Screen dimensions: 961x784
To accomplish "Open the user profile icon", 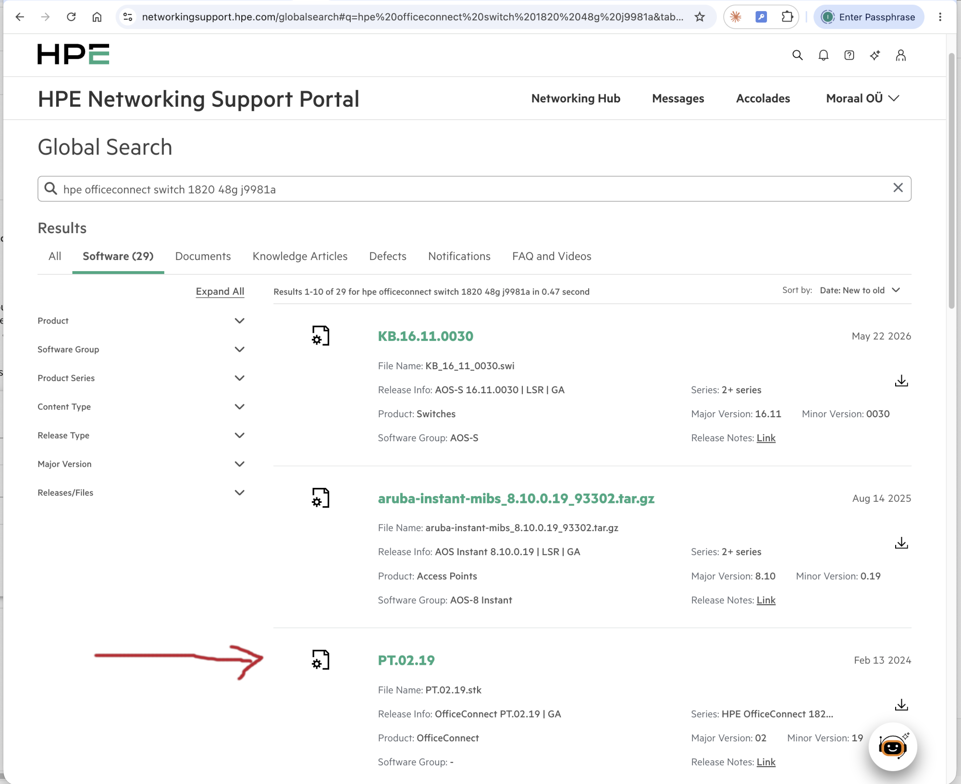I will 900,55.
